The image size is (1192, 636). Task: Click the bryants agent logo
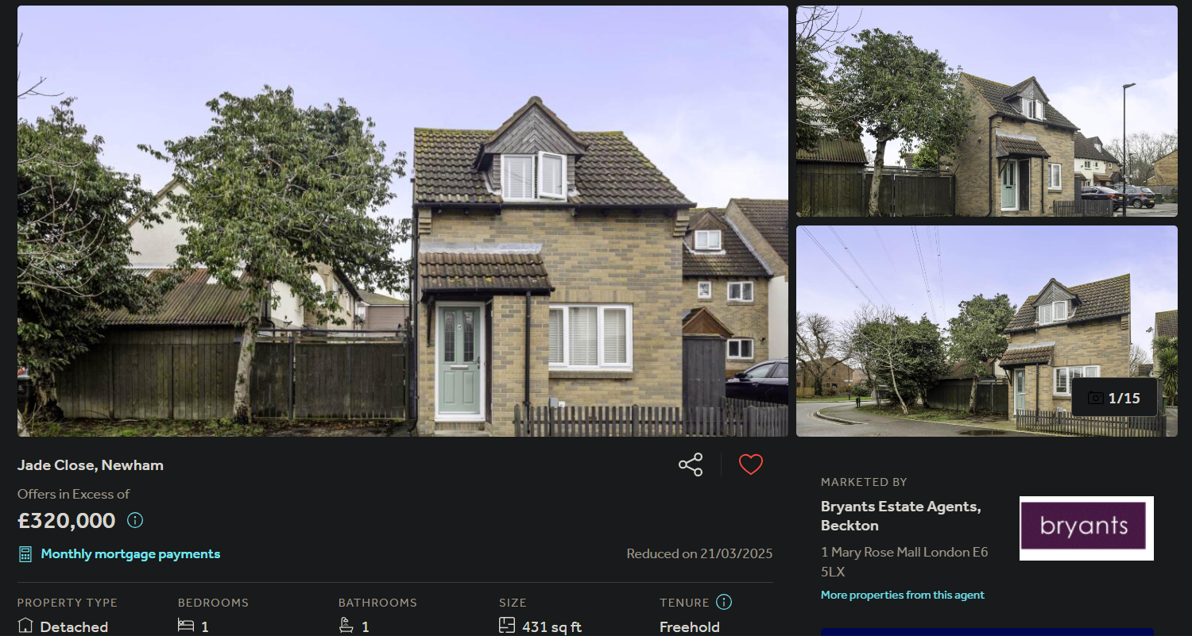pyautogui.click(x=1086, y=528)
